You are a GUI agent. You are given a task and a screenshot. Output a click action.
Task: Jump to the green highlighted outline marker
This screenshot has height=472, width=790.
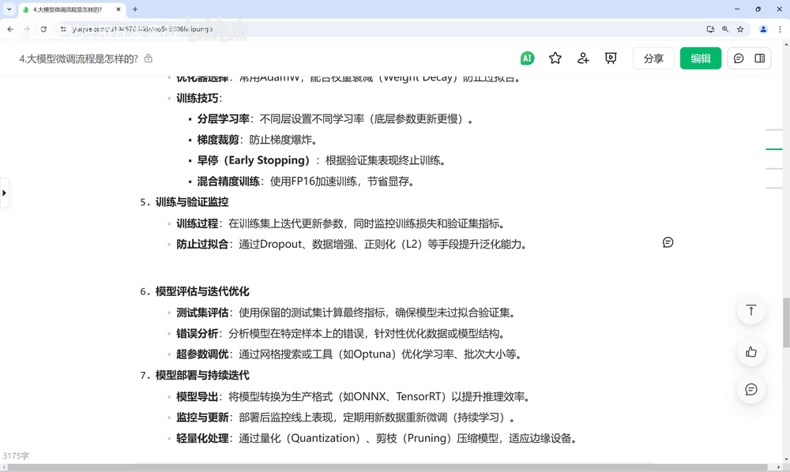[774, 149]
